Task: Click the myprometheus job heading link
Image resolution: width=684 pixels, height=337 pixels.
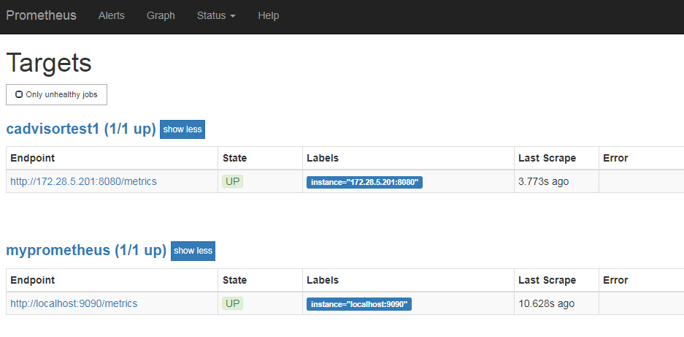Action: [x=86, y=251]
